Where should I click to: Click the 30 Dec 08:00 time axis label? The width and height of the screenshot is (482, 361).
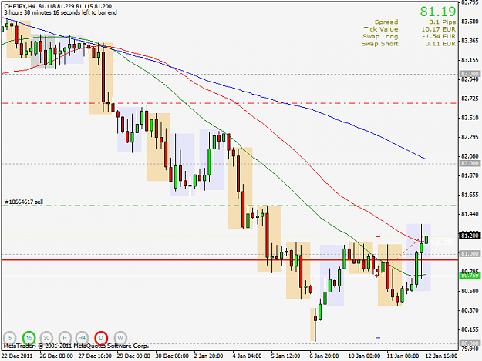(x=172, y=356)
